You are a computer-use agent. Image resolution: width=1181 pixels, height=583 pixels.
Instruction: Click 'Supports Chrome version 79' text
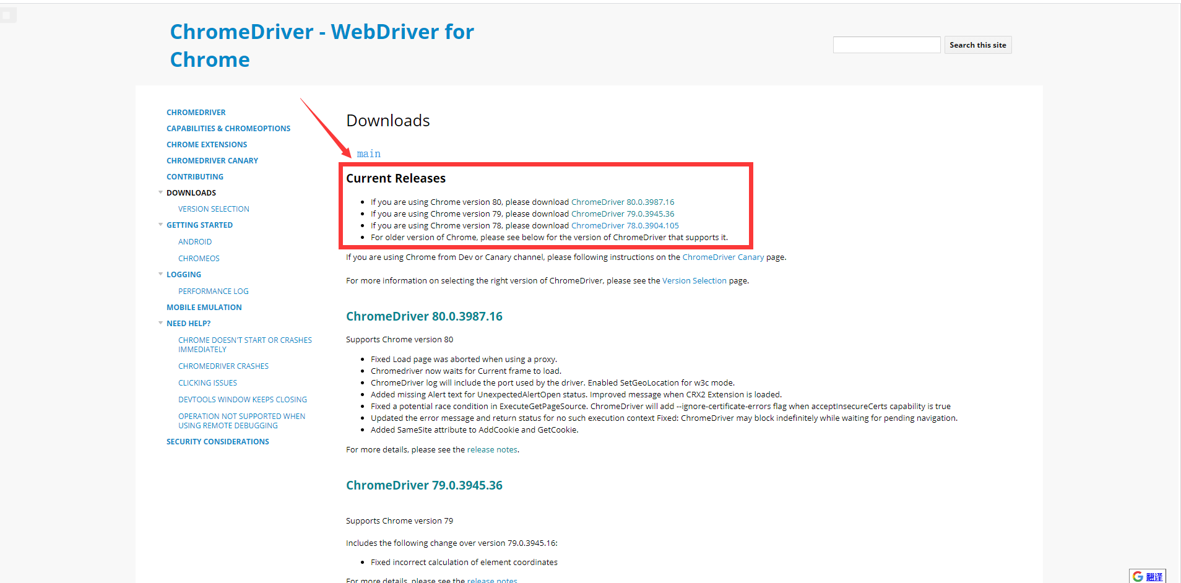399,520
